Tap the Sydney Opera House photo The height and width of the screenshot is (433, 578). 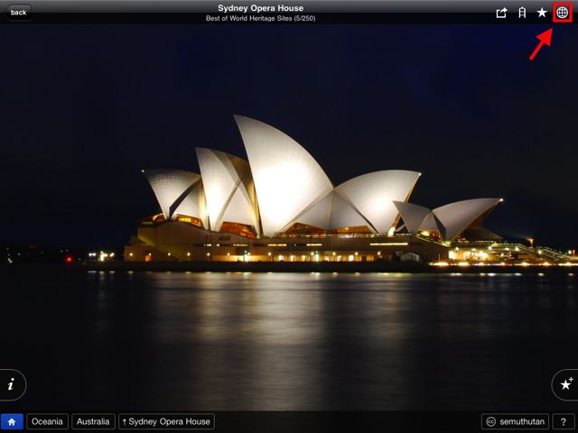click(289, 217)
